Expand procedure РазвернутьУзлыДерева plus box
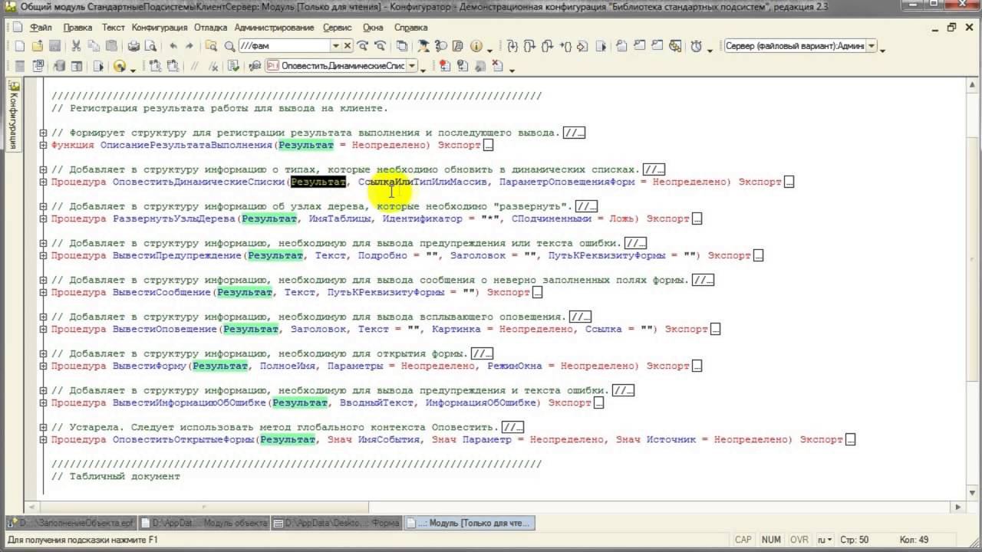Image resolution: width=982 pixels, height=552 pixels. (x=44, y=219)
